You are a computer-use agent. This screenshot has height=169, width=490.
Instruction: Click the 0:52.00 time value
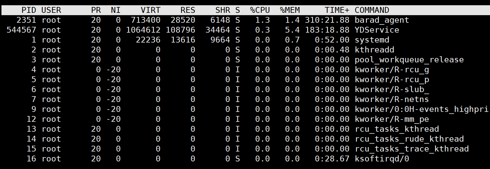[332, 40]
